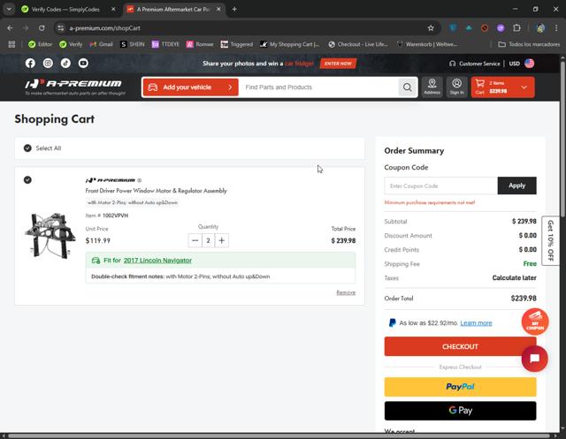Click quantity value 2 field
Screen dimensions: 566x439
209,240
